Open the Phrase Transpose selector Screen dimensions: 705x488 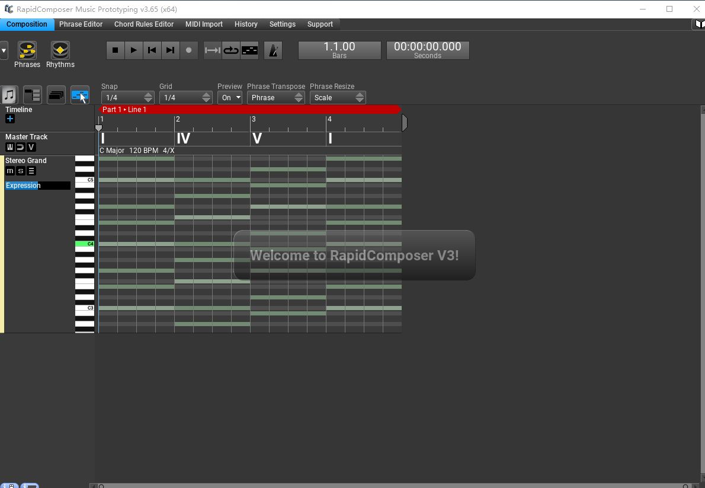click(x=276, y=98)
